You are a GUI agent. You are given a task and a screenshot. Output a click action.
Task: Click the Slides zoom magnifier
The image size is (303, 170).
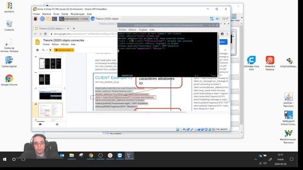(x=44, y=50)
